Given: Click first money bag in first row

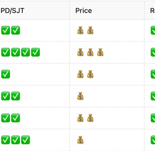Looking at the screenshot, I should [x=80, y=30].
